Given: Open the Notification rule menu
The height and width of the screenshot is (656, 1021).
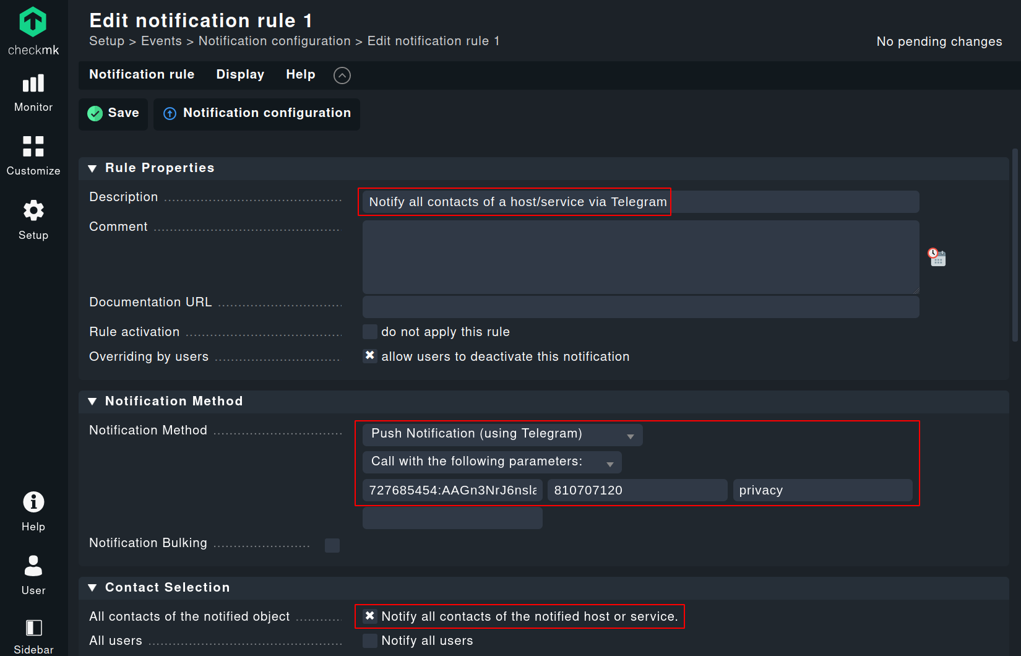Looking at the screenshot, I should pyautogui.click(x=142, y=75).
